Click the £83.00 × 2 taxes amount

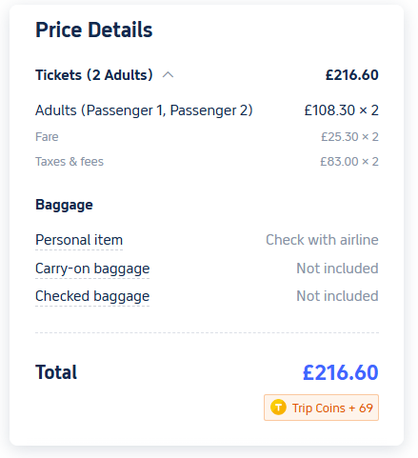coord(349,162)
